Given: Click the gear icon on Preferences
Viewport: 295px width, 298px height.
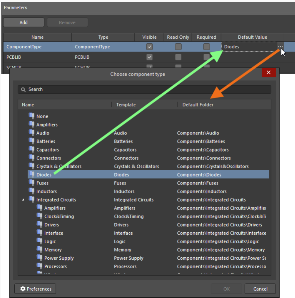Looking at the screenshot, I should (x=23, y=289).
